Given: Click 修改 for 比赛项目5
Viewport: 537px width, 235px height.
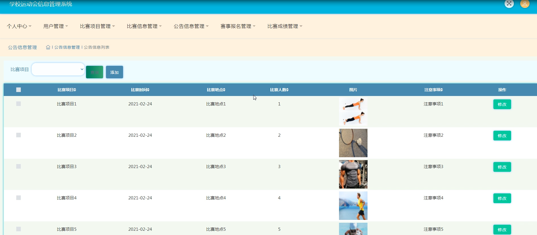Looking at the screenshot, I should coord(502,230).
